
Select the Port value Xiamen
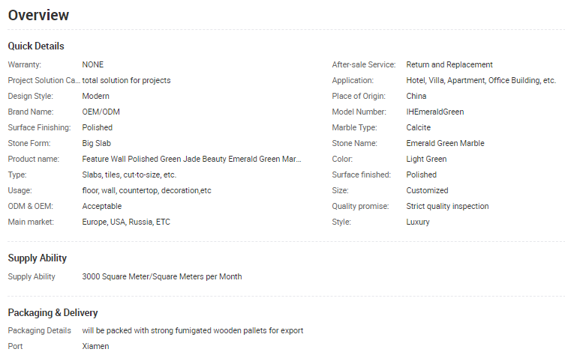(95, 346)
